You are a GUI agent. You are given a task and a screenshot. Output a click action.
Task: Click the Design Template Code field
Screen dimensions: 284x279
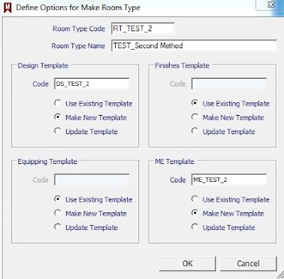click(x=92, y=84)
